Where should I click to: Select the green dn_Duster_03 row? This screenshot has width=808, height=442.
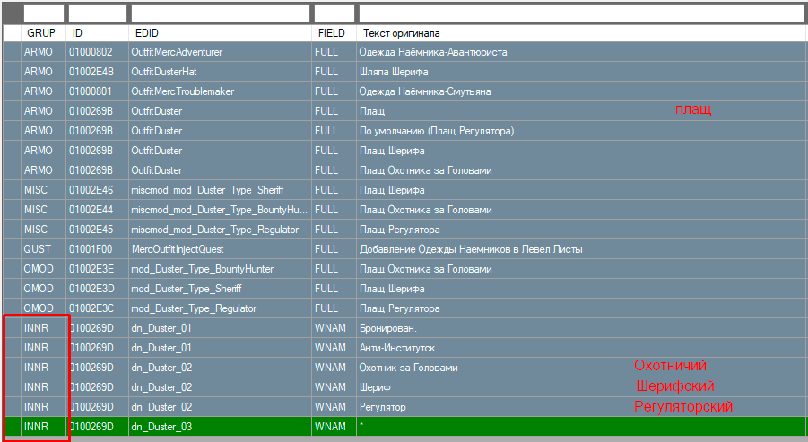404,427
